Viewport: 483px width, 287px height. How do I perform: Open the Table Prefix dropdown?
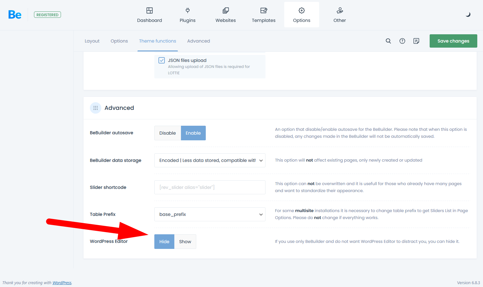coord(210,214)
